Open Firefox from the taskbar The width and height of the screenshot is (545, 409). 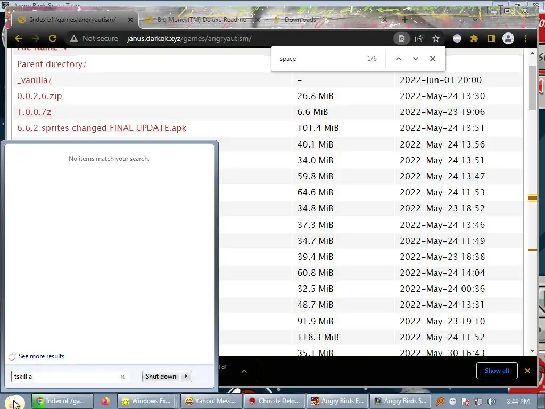click(105, 401)
